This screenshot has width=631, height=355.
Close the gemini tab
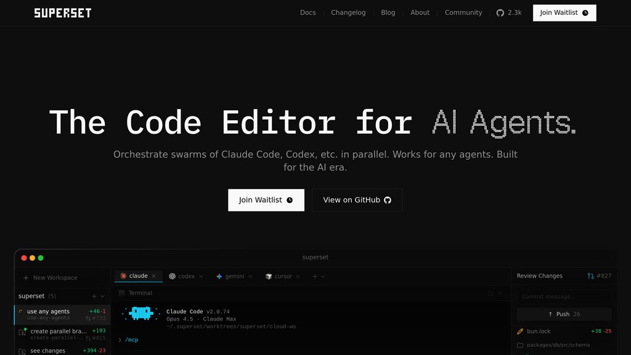(x=250, y=277)
